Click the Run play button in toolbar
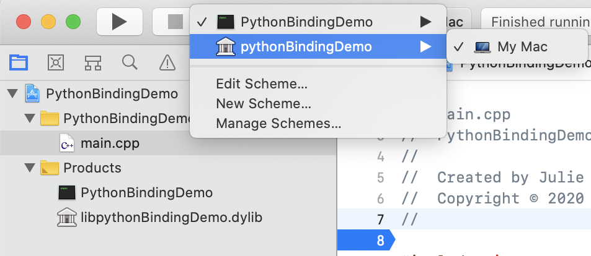Image resolution: width=591 pixels, height=256 pixels. (120, 22)
